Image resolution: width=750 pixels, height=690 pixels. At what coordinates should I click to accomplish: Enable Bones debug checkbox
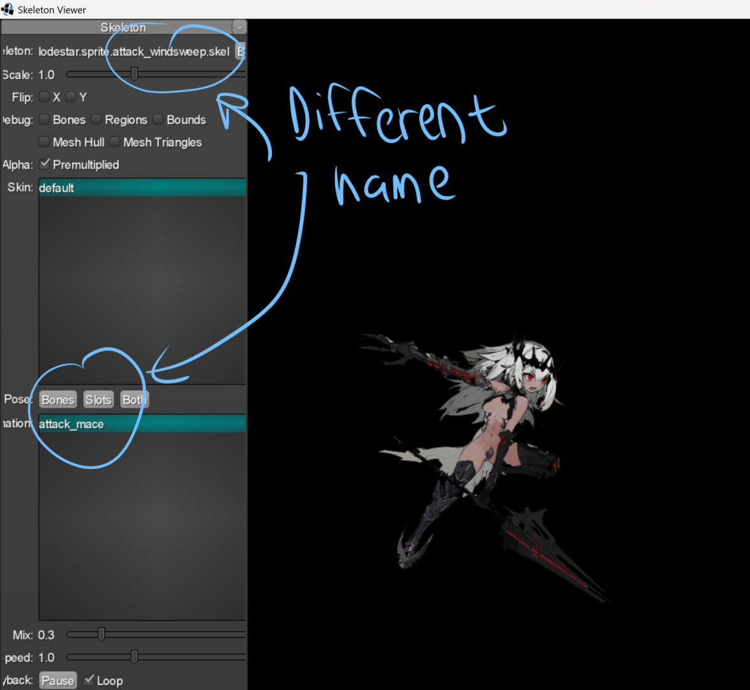pos(45,119)
